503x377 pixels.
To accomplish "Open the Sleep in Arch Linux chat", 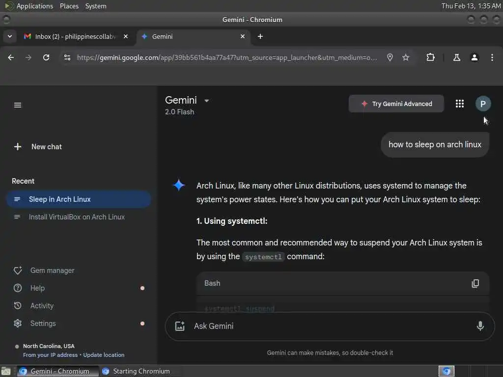I will pos(79,199).
